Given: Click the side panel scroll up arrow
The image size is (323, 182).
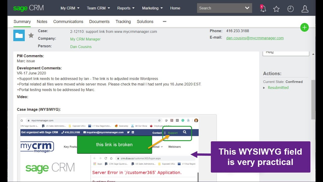Looking at the screenshot, I should coord(313,54).
